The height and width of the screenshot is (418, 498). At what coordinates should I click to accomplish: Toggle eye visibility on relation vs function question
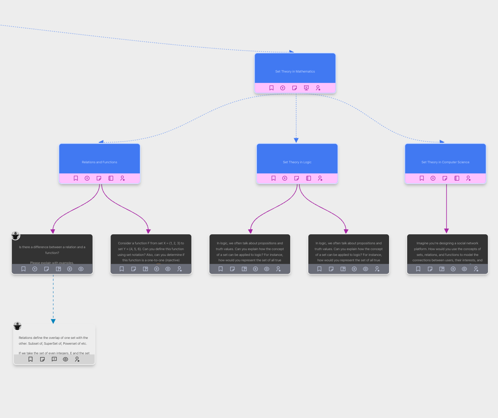[81, 269]
